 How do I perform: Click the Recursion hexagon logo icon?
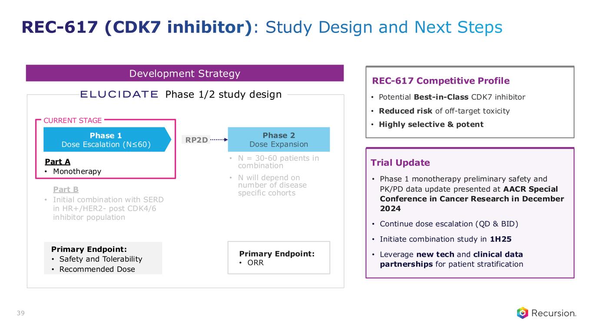[523, 313]
